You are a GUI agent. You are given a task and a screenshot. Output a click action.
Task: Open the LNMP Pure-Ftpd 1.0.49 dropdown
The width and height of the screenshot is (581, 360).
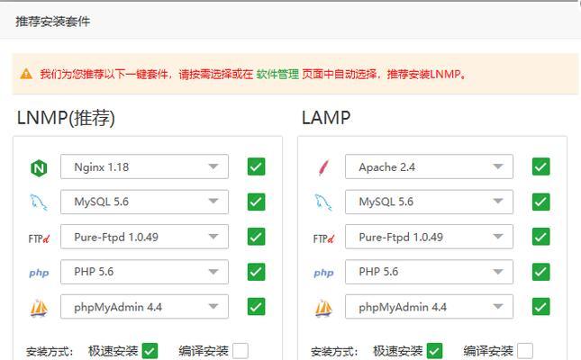pos(144,237)
